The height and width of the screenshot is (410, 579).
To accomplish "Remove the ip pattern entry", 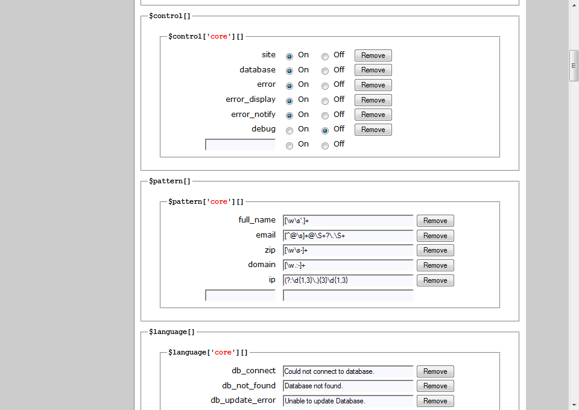I will (x=435, y=280).
